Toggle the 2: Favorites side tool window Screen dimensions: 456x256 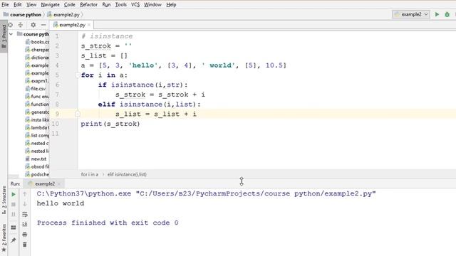click(x=4, y=238)
